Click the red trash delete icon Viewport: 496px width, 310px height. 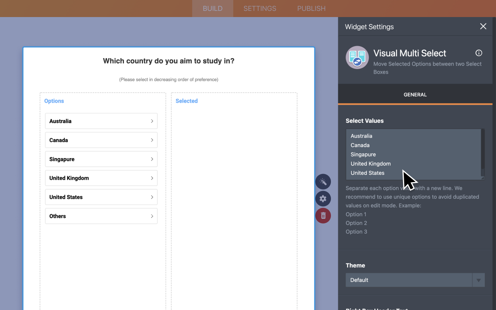(323, 215)
